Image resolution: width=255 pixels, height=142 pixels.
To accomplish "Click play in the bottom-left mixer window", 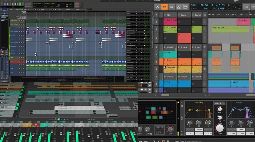I will coord(59,119).
